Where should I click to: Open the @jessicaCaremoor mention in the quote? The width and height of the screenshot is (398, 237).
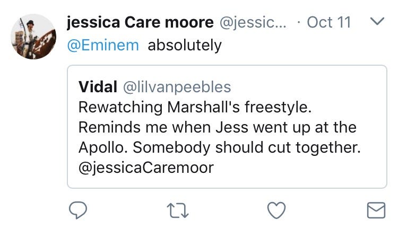[145, 168]
